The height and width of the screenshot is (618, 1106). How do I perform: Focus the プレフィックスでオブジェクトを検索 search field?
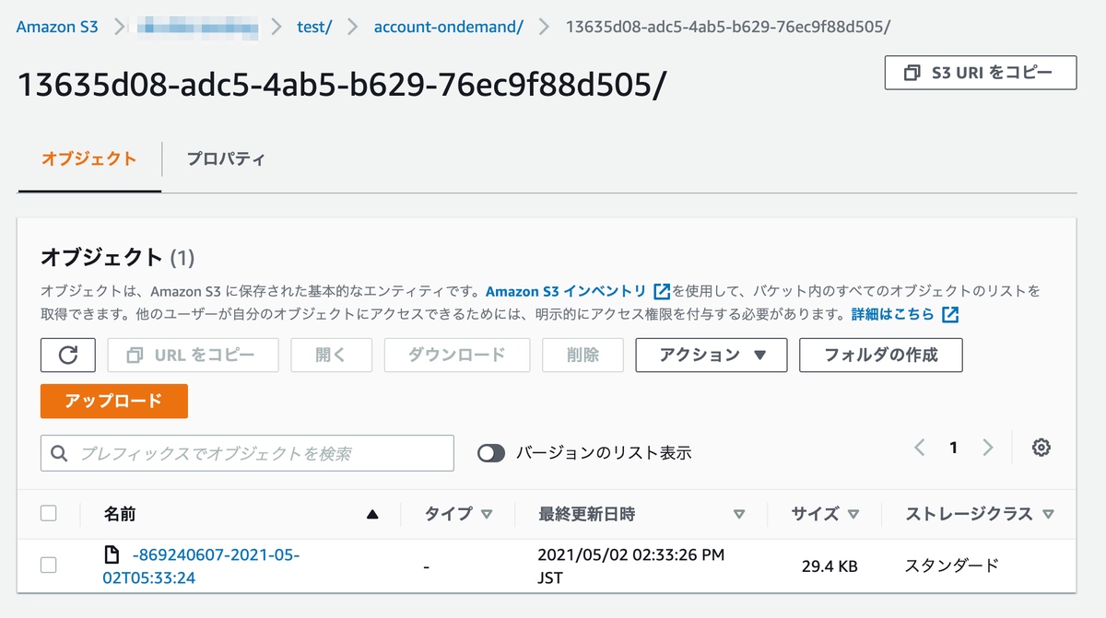click(x=247, y=453)
